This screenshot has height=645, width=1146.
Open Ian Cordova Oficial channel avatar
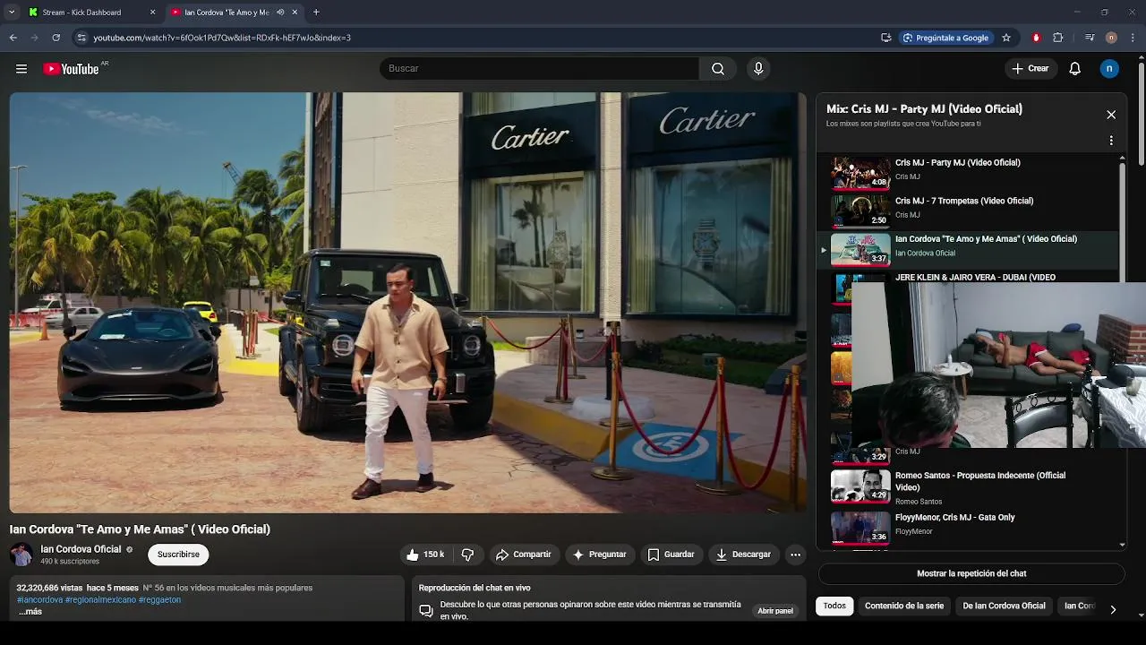click(x=21, y=555)
